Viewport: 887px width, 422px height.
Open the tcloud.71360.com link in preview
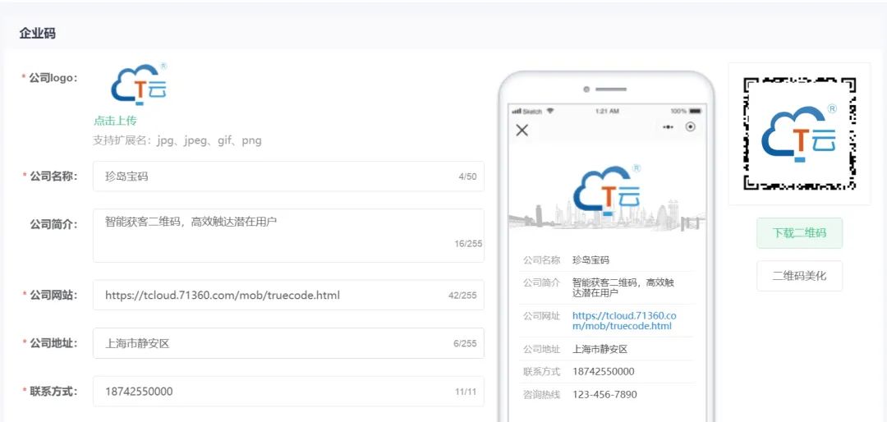tap(623, 321)
